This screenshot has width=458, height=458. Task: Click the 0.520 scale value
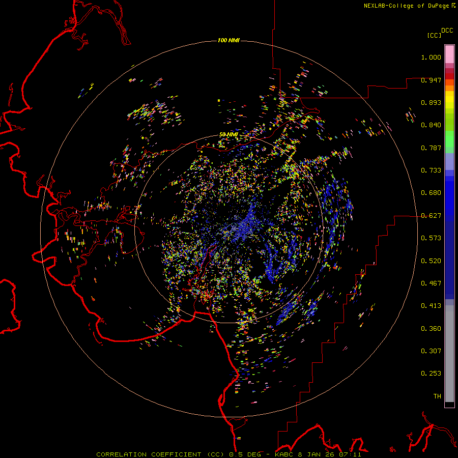tap(431, 261)
